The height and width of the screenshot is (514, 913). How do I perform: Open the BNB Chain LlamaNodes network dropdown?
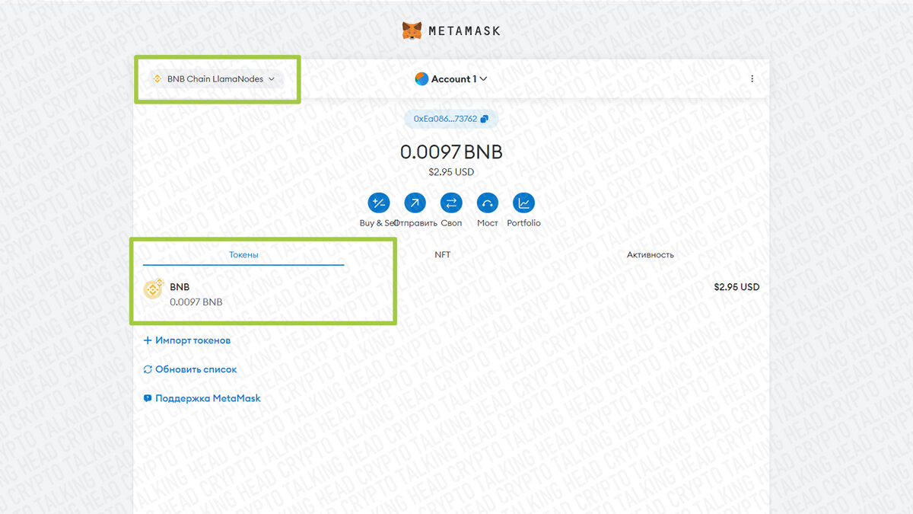coord(216,78)
